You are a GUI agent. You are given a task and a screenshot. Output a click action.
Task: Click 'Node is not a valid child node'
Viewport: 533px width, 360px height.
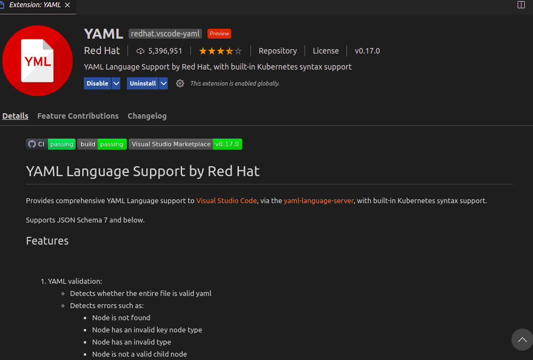[x=140, y=354]
